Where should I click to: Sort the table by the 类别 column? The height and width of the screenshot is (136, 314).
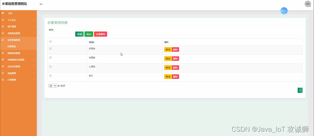pos(91,42)
